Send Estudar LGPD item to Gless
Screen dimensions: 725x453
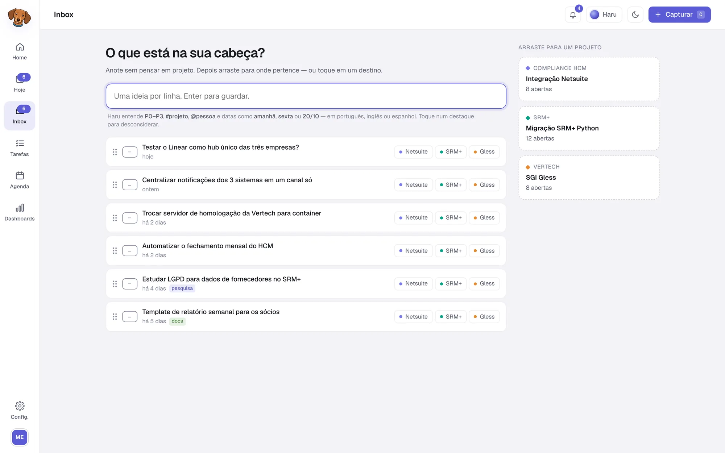[x=484, y=284]
